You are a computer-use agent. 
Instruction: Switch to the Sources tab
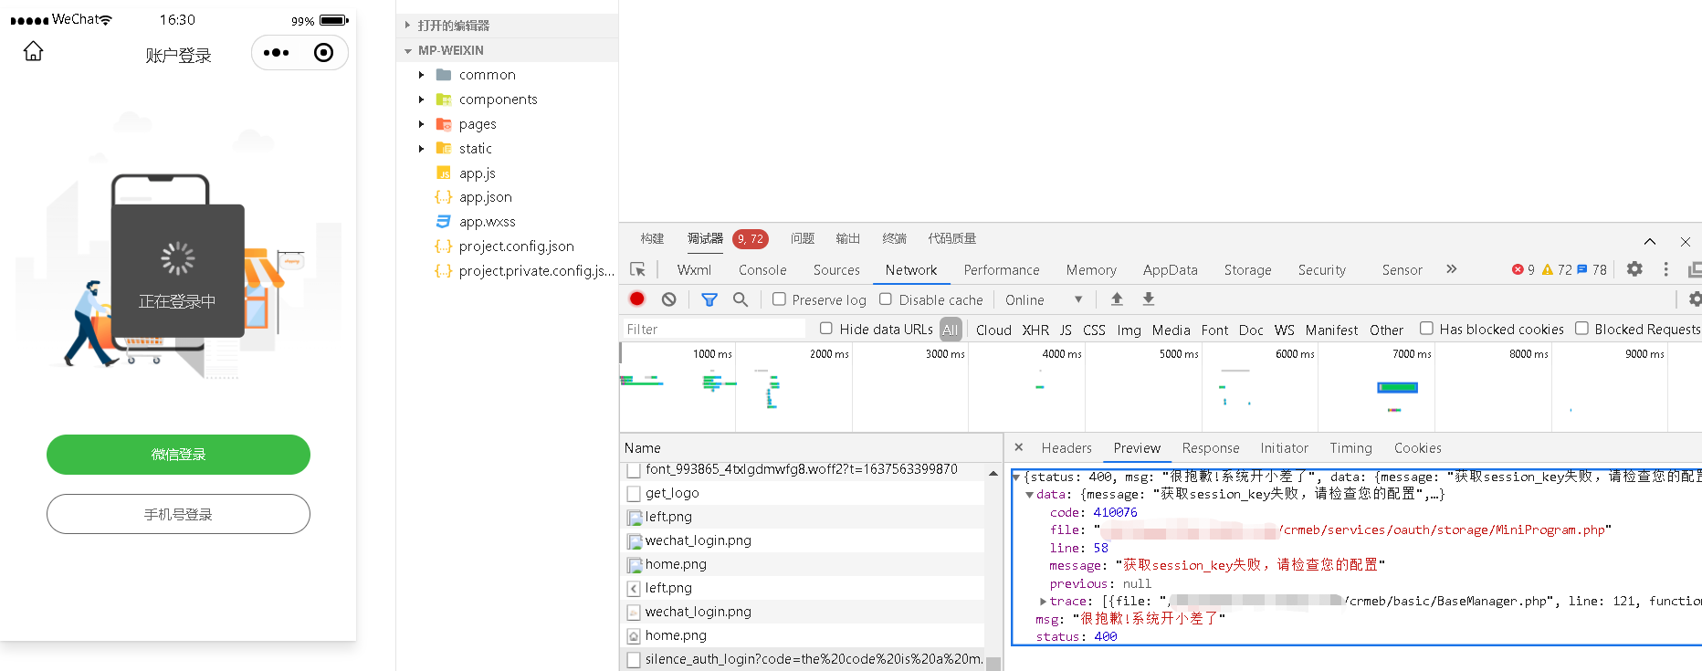836,270
